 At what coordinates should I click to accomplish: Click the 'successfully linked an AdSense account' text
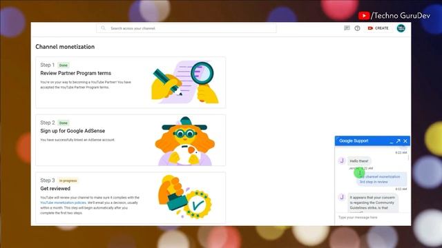pyautogui.click(x=77, y=140)
